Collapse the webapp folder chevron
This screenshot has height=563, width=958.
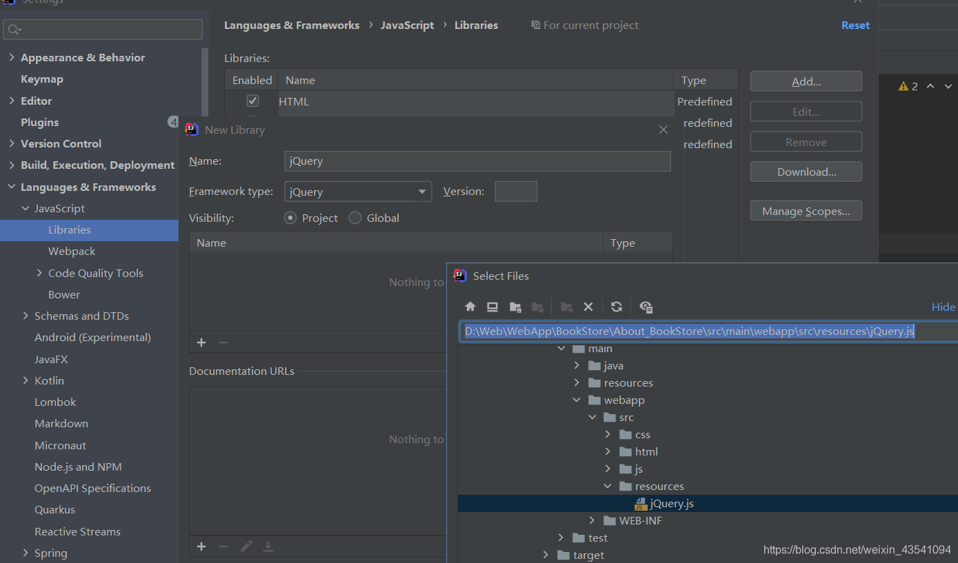point(577,400)
